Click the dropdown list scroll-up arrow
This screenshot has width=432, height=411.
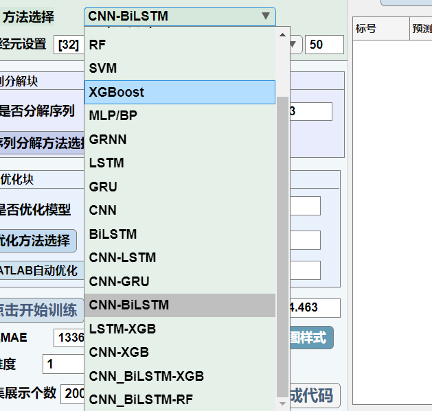click(283, 33)
